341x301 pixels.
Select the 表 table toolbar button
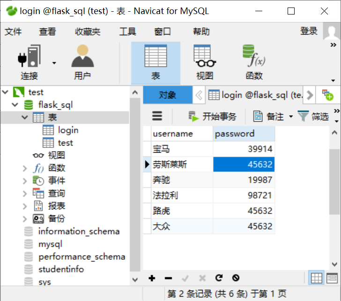click(156, 63)
